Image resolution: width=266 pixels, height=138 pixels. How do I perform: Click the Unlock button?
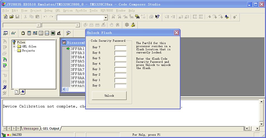point(109,96)
